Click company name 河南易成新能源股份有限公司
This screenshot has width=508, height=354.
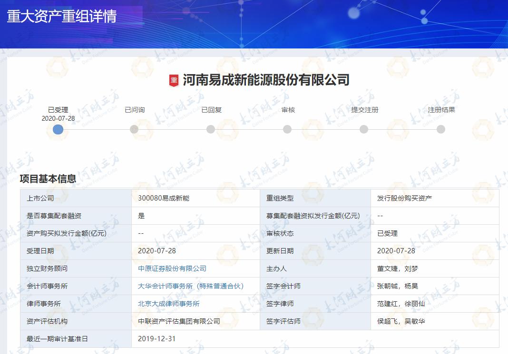(x=266, y=80)
